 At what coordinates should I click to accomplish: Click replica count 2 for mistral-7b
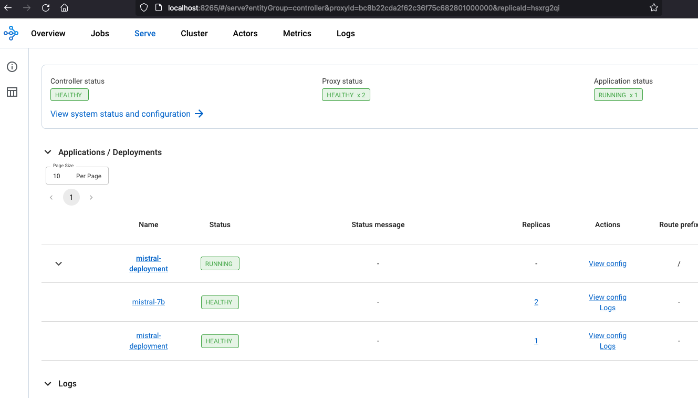[536, 302]
